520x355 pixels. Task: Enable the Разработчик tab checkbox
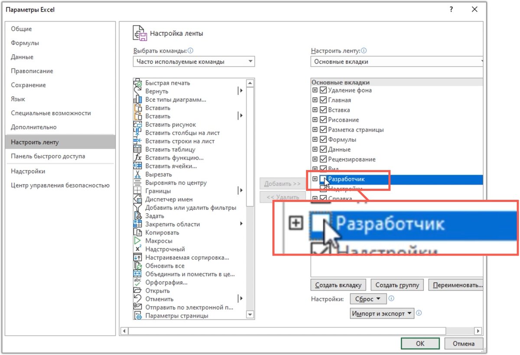point(323,179)
